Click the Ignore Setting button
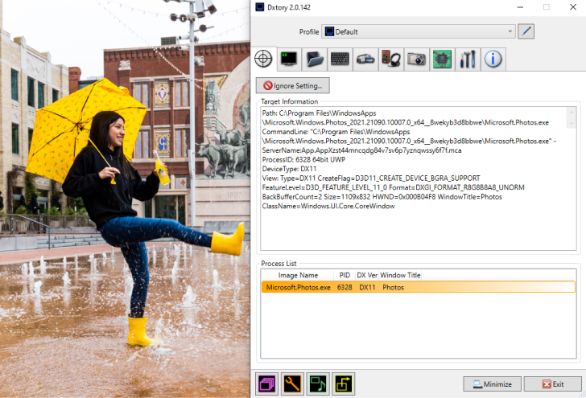 pyautogui.click(x=293, y=85)
